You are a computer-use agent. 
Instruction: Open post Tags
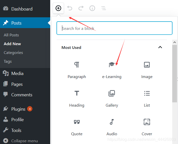click(8, 61)
